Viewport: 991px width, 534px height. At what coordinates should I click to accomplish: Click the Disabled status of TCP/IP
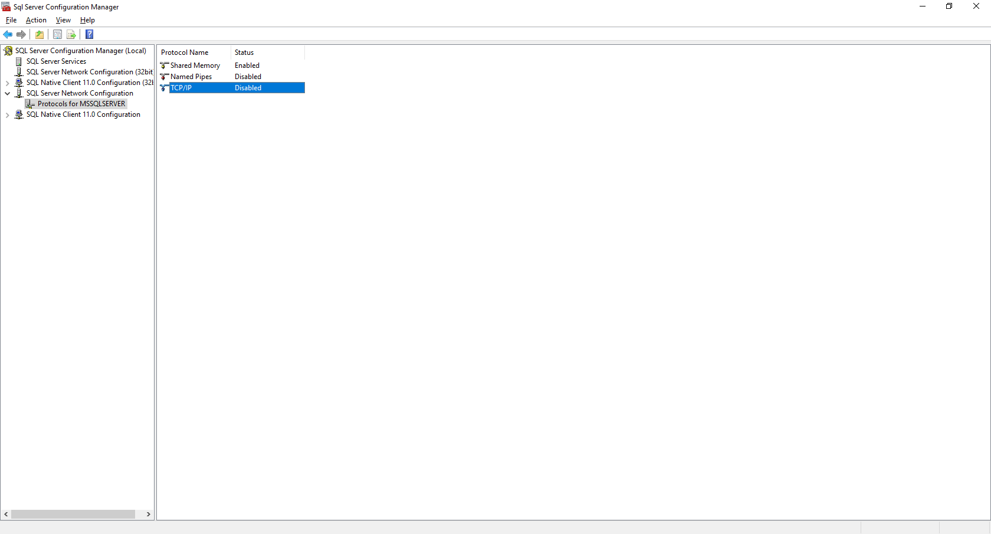pos(248,88)
